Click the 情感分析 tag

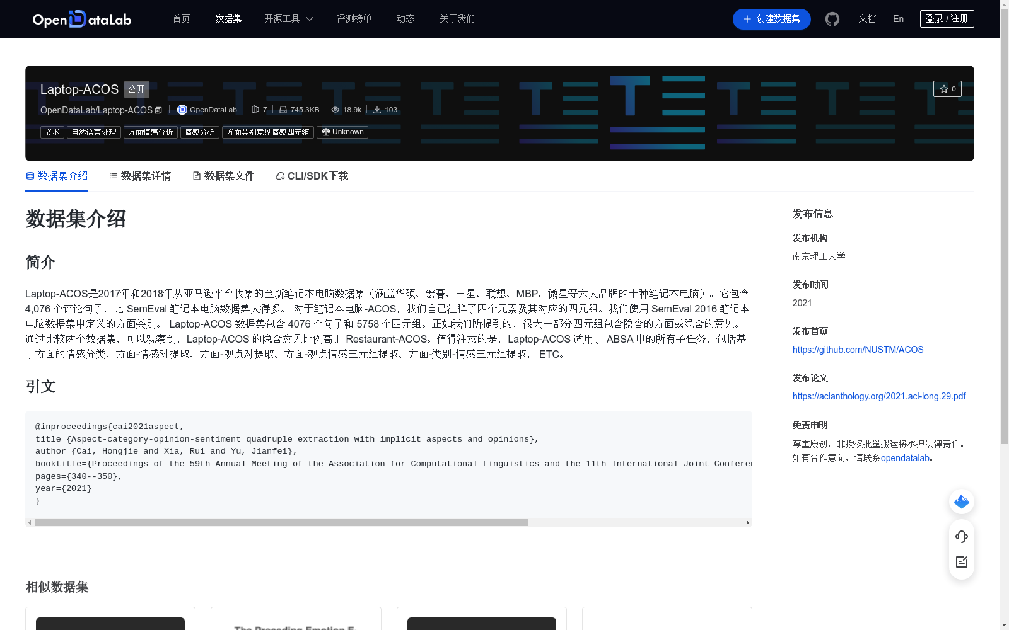click(200, 132)
